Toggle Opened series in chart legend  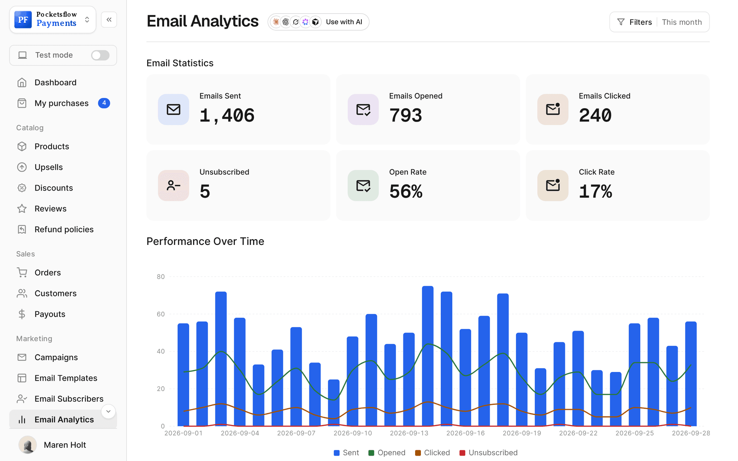[x=387, y=453]
